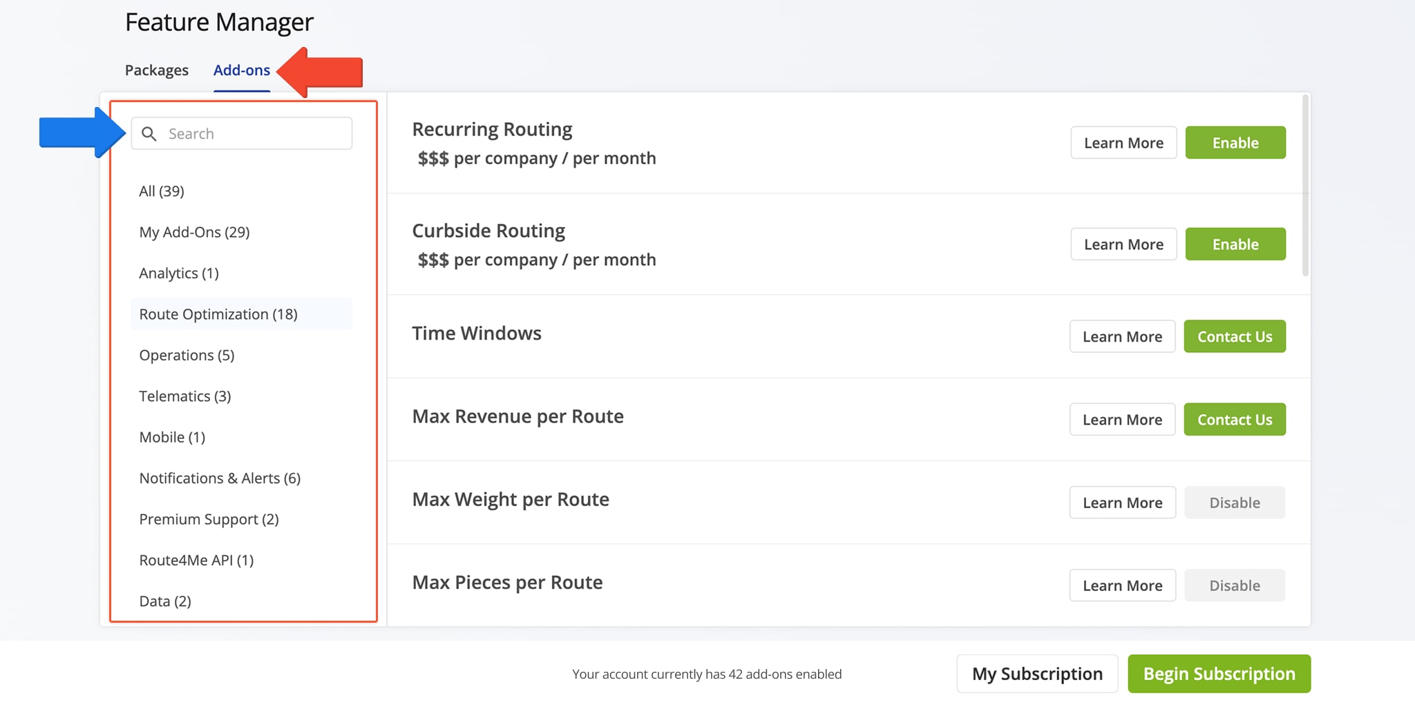Screen dimensions: 1415x707
Task: Open the Telematics (3) category
Action: click(x=185, y=396)
